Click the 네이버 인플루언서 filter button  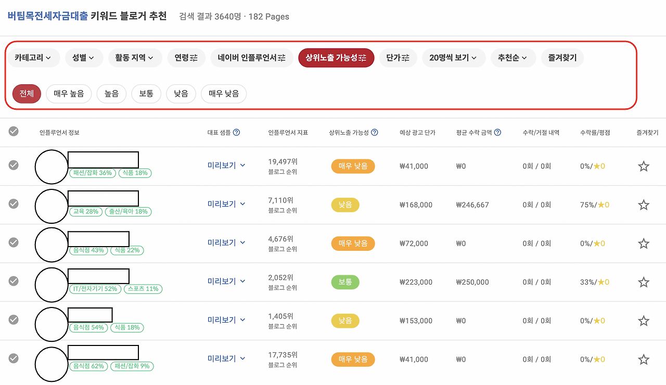[x=252, y=58]
